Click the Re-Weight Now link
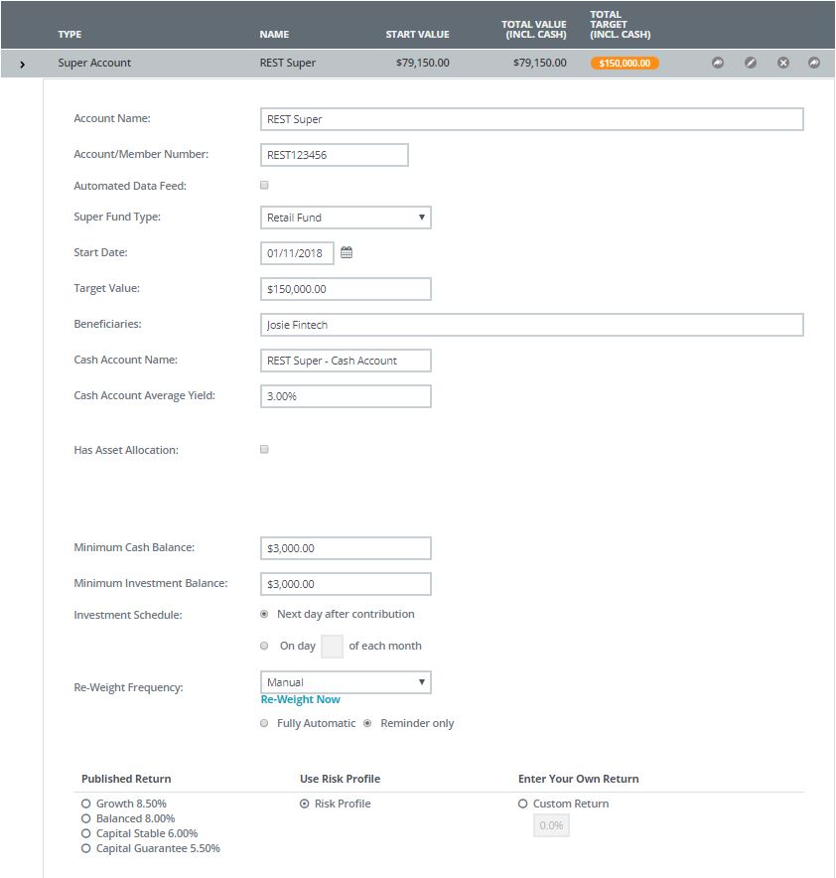This screenshot has width=836, height=878. click(x=300, y=699)
